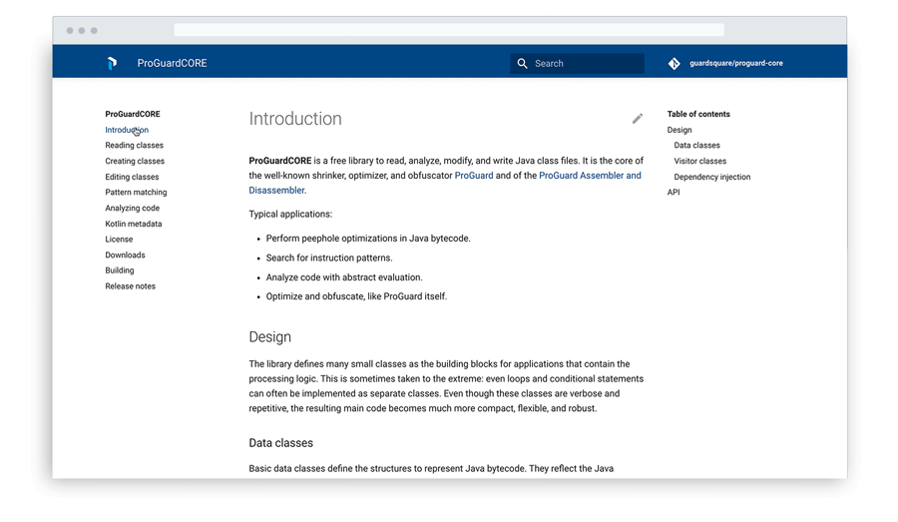Click the search magnifier icon
898x522 pixels.
click(522, 64)
